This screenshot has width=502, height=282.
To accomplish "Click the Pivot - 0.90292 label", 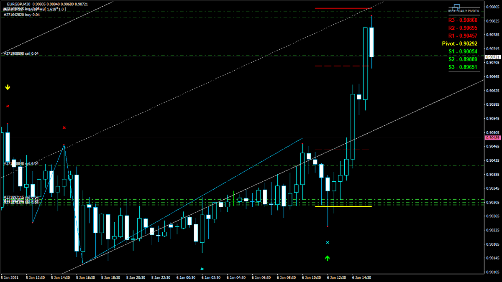I will pyautogui.click(x=460, y=43).
